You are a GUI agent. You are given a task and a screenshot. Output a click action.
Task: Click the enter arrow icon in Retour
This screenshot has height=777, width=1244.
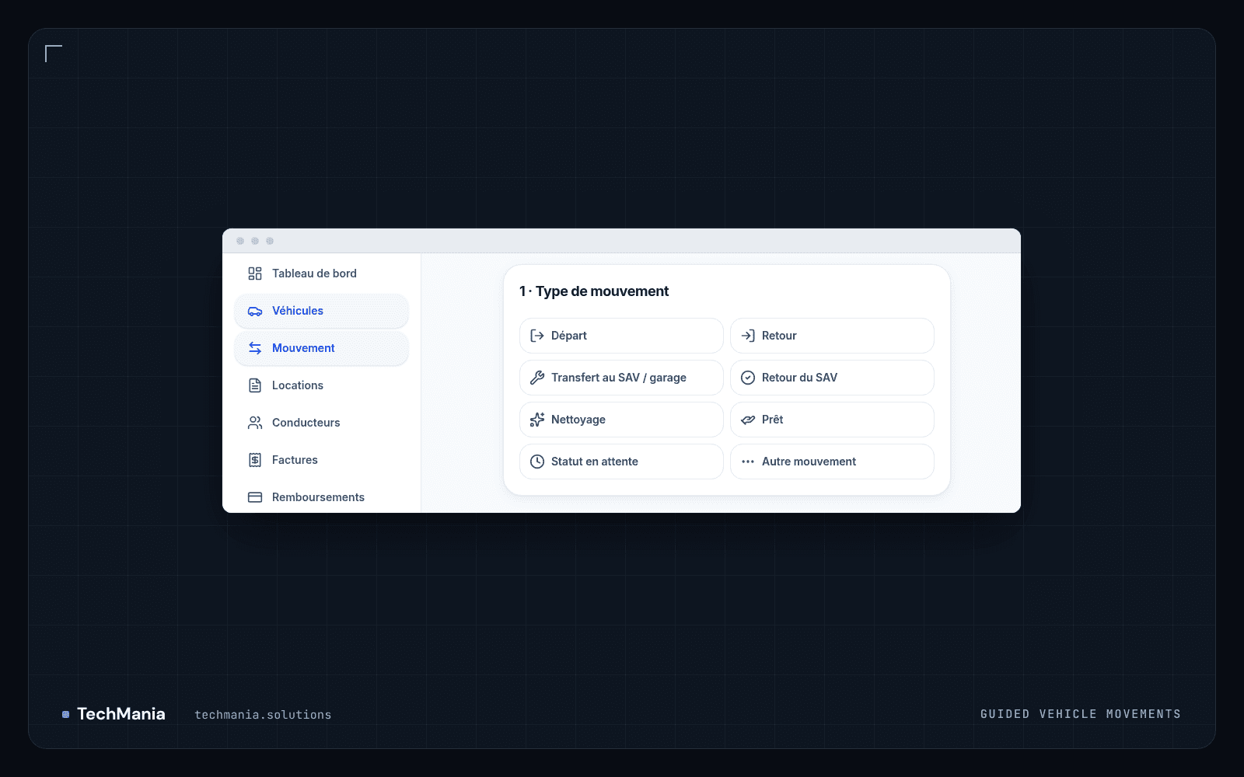[748, 336]
